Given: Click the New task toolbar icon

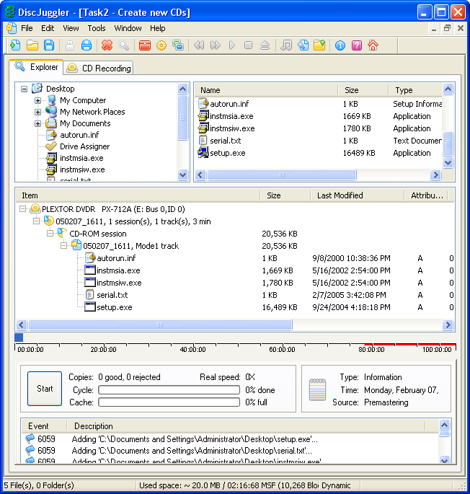Looking at the screenshot, I should pyautogui.click(x=15, y=45).
